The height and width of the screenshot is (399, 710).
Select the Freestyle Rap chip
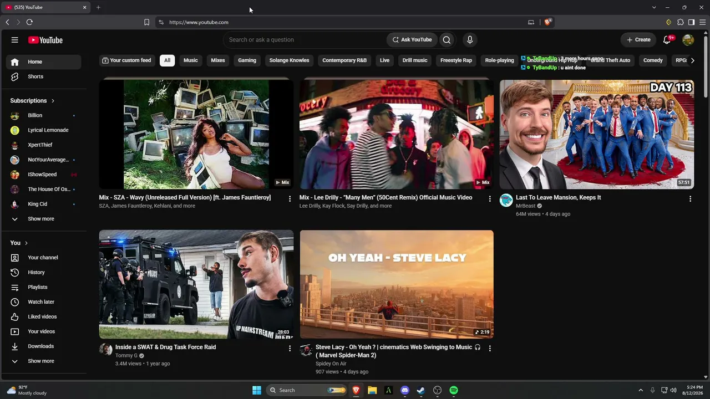coord(456,60)
